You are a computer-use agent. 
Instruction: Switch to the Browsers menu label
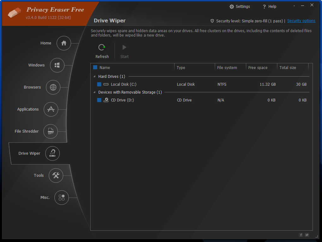click(32, 87)
